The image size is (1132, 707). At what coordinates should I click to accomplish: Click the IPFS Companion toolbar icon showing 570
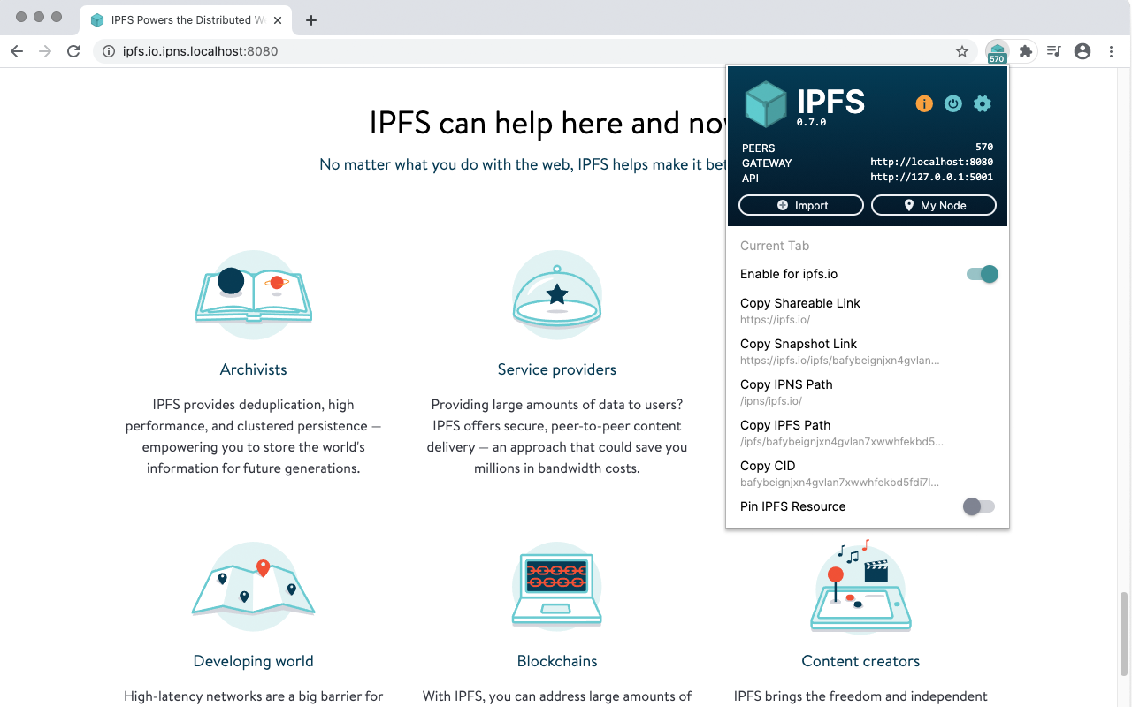click(x=997, y=51)
